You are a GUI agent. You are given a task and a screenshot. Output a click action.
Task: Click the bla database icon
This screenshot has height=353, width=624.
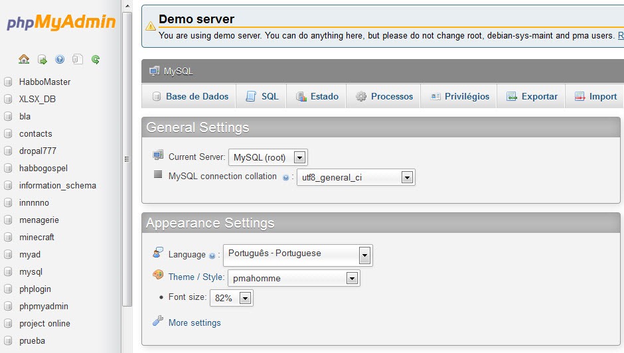tap(8, 117)
